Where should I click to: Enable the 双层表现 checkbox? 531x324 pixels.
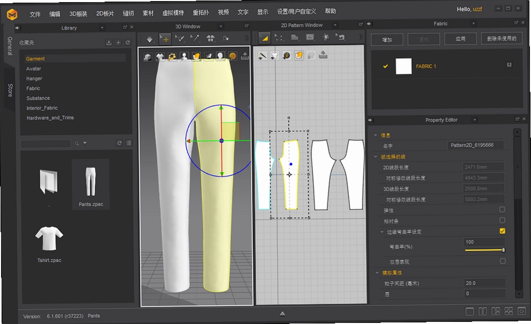click(503, 261)
